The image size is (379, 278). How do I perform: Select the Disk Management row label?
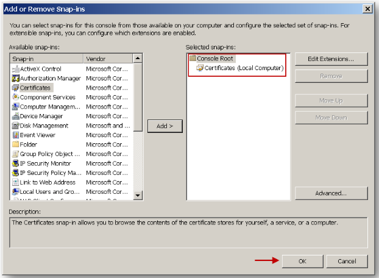point(44,126)
